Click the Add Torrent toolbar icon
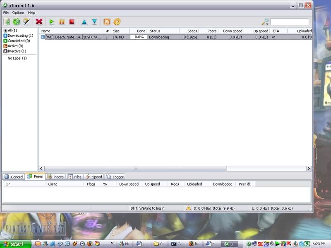The width and height of the screenshot is (331, 248). pyautogui.click(x=7, y=21)
